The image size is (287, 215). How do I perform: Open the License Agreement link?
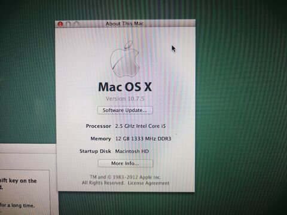(x=148, y=183)
